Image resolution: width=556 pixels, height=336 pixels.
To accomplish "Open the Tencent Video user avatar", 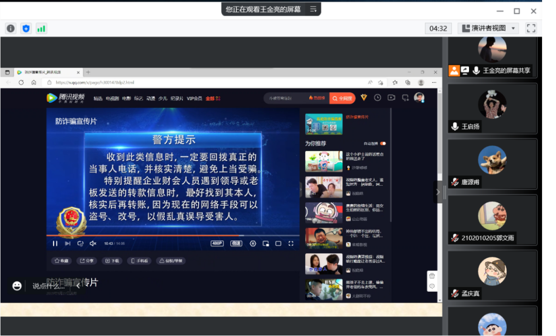I will pos(419,97).
